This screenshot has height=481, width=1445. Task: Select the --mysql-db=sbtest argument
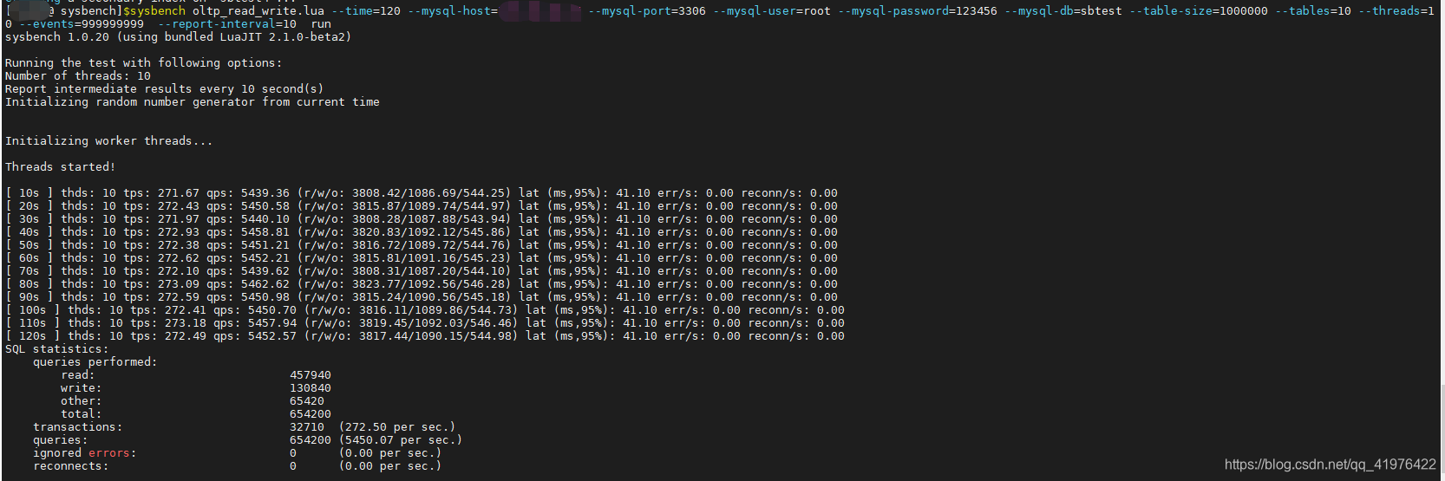(x=1063, y=11)
